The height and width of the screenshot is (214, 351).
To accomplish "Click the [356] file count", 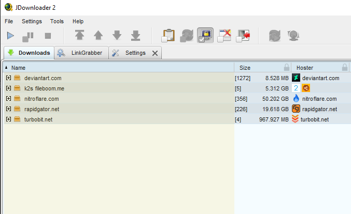I will click(241, 99).
